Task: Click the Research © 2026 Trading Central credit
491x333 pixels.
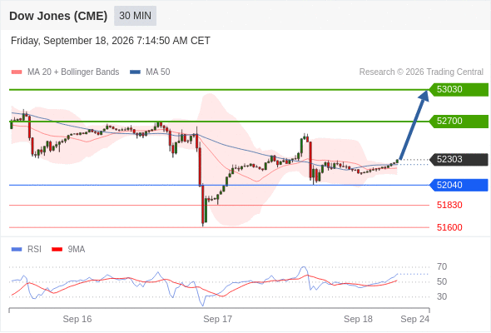Action: 421,72
